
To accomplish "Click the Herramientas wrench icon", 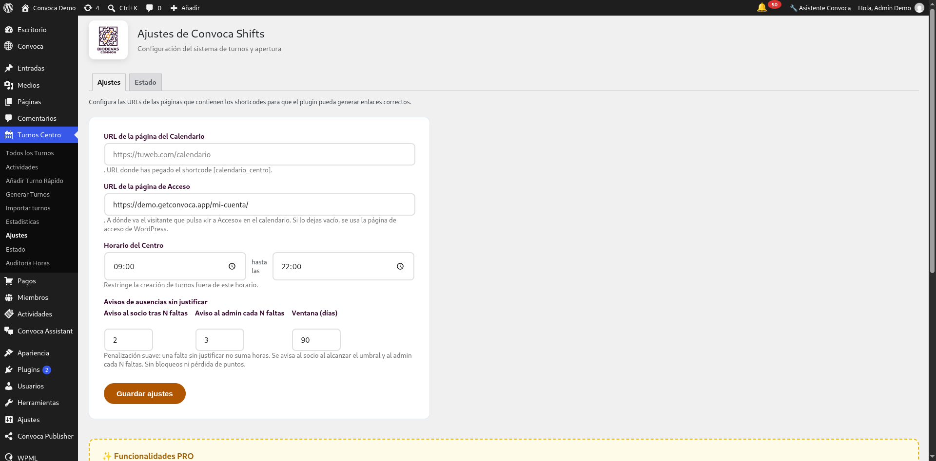I will (9, 403).
